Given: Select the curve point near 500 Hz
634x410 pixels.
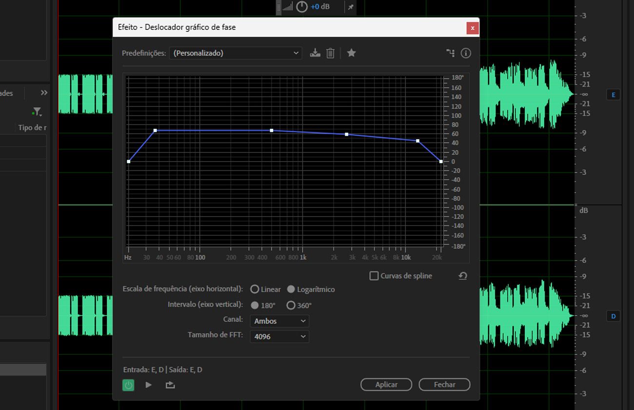Looking at the screenshot, I should point(272,130).
